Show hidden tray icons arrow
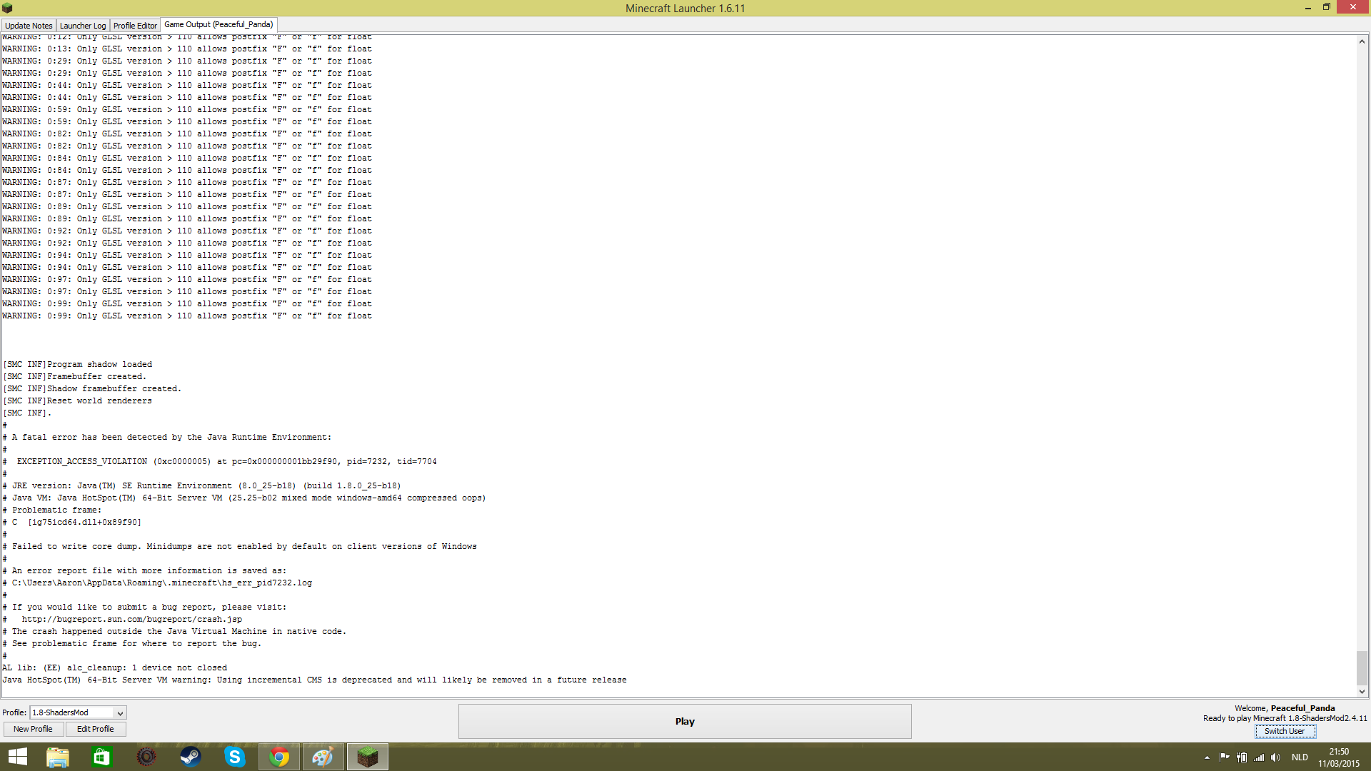 [1207, 757]
